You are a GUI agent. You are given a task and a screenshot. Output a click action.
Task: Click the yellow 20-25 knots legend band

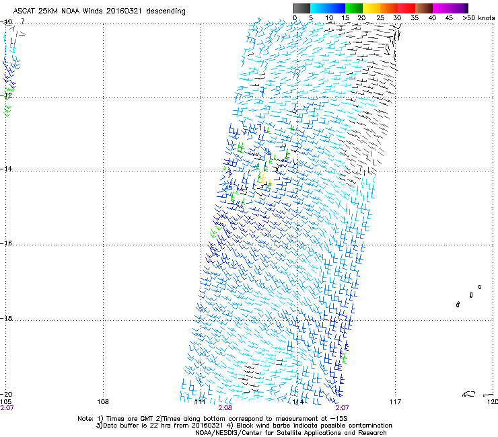click(x=371, y=8)
